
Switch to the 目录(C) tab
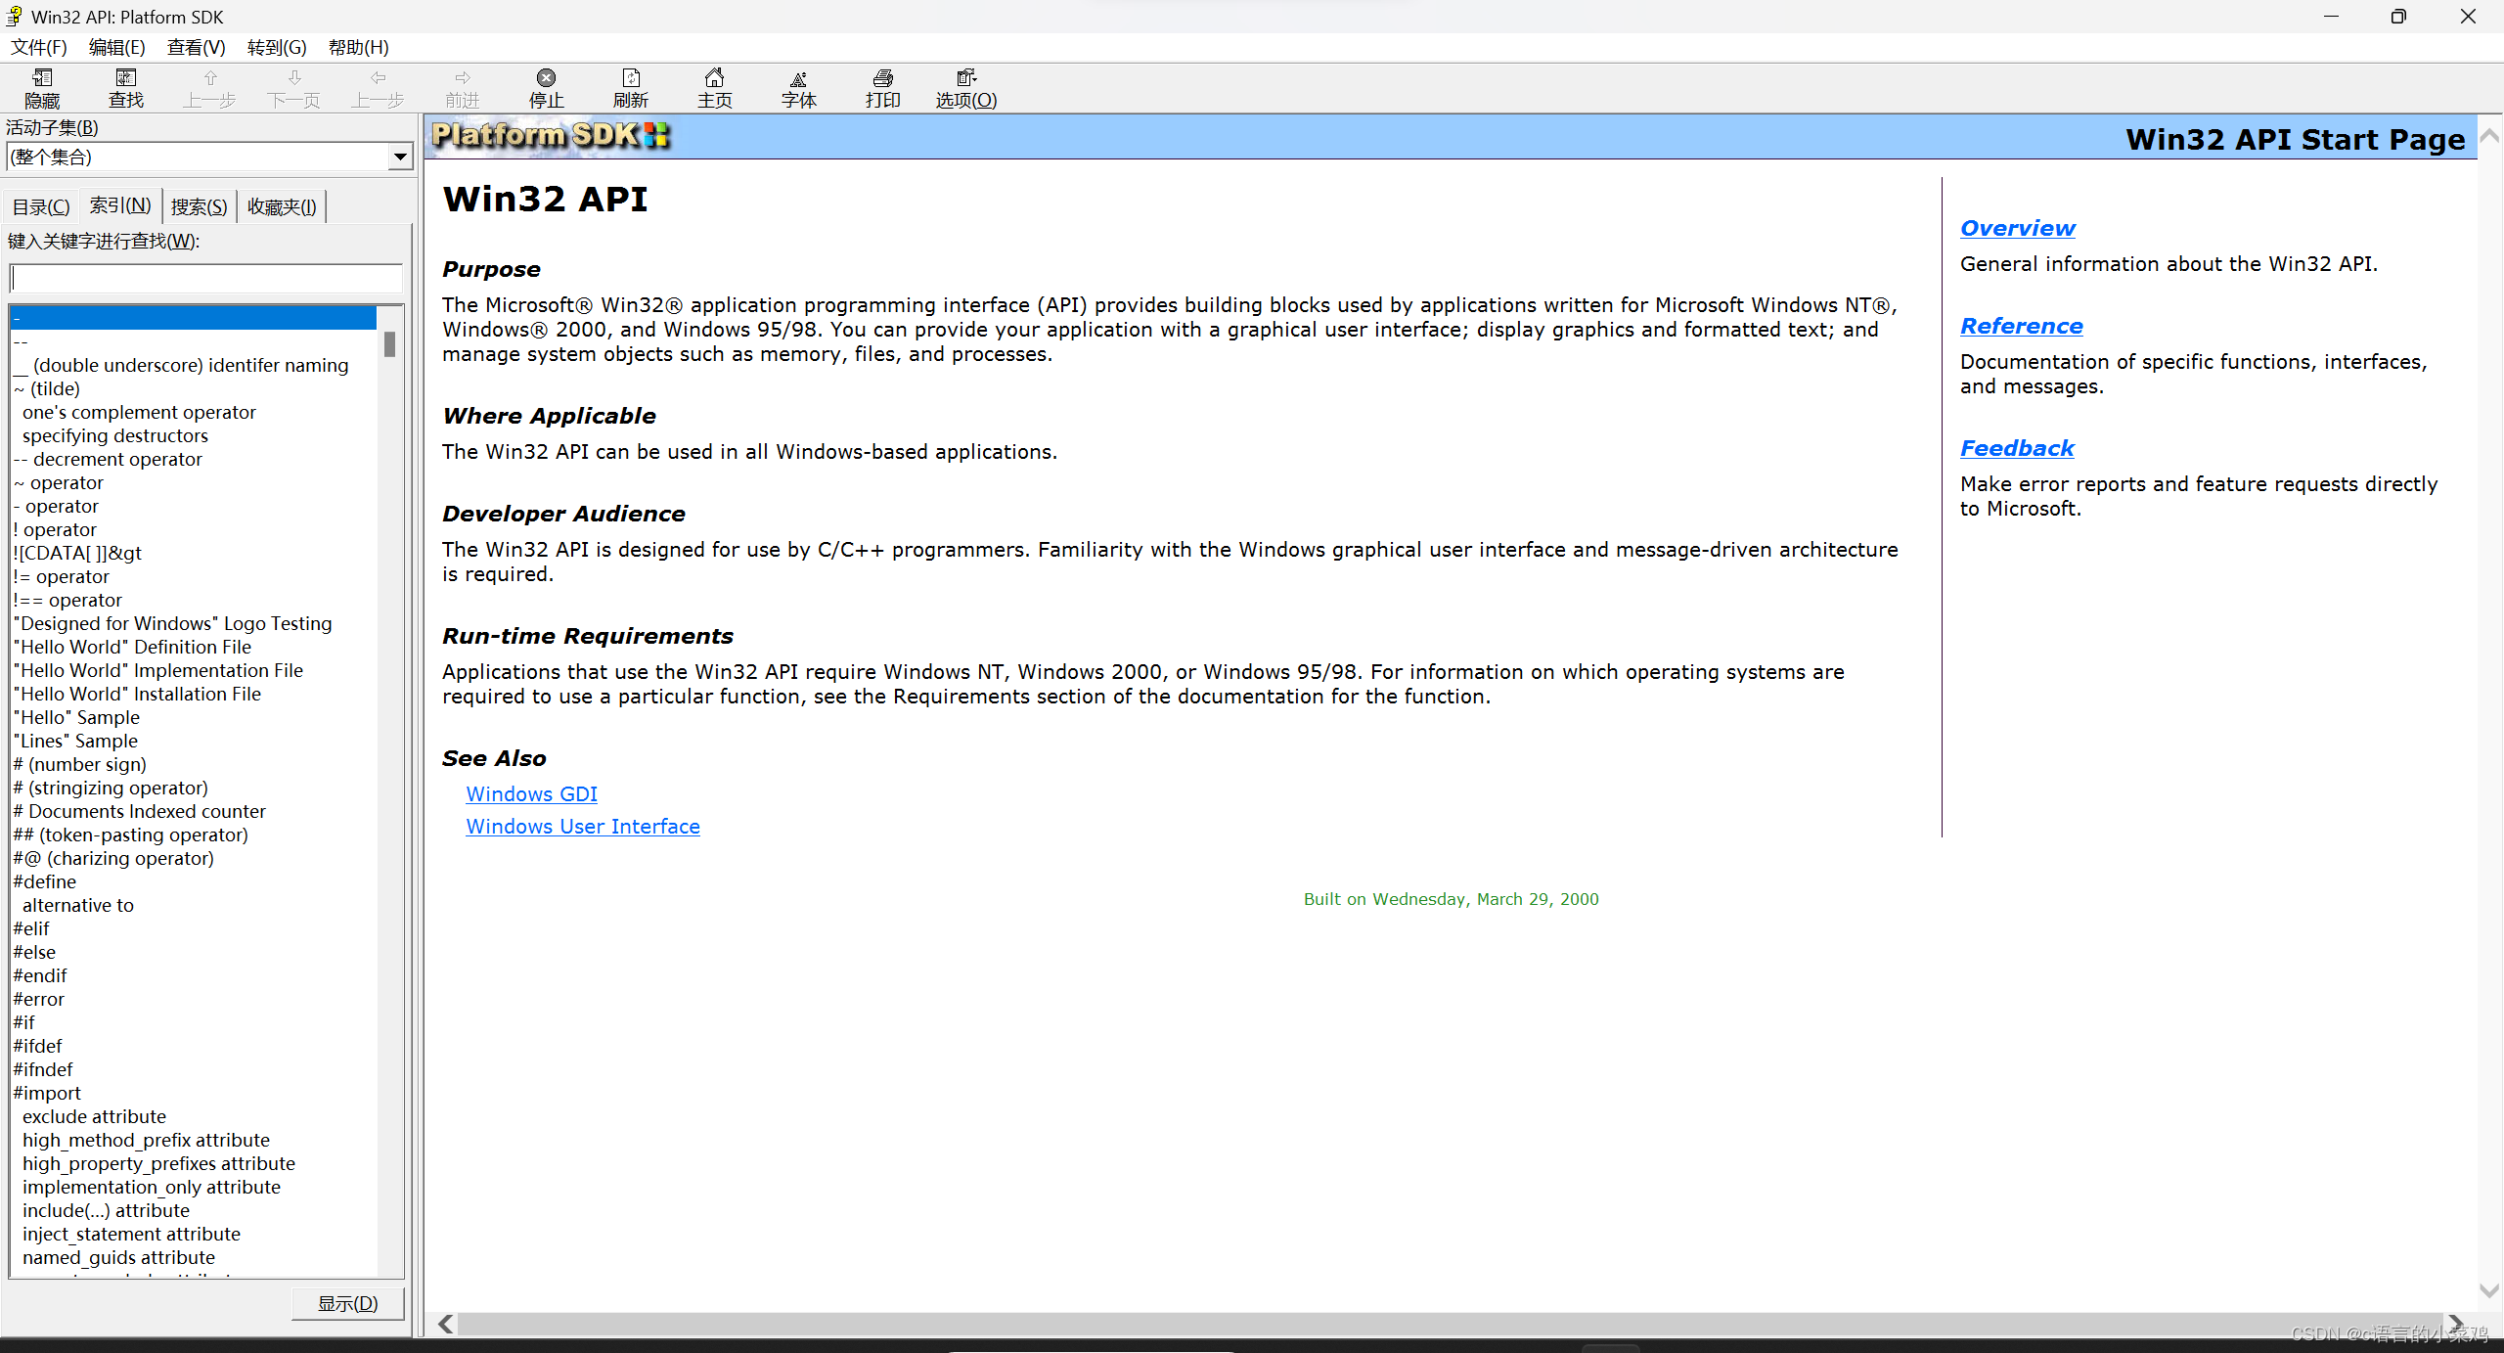tap(41, 206)
